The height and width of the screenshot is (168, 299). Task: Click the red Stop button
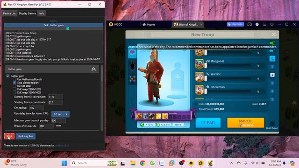9,136
